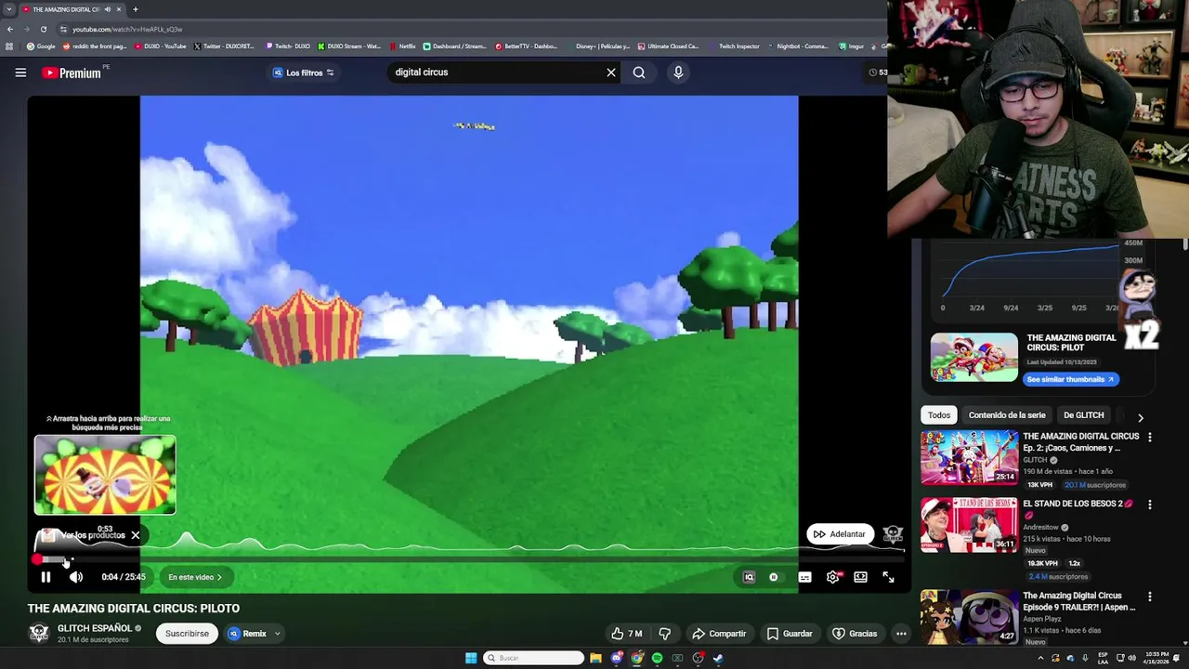Viewport: 1189px width, 669px height.
Task: Open a new browser tab with plus
Action: (x=135, y=9)
